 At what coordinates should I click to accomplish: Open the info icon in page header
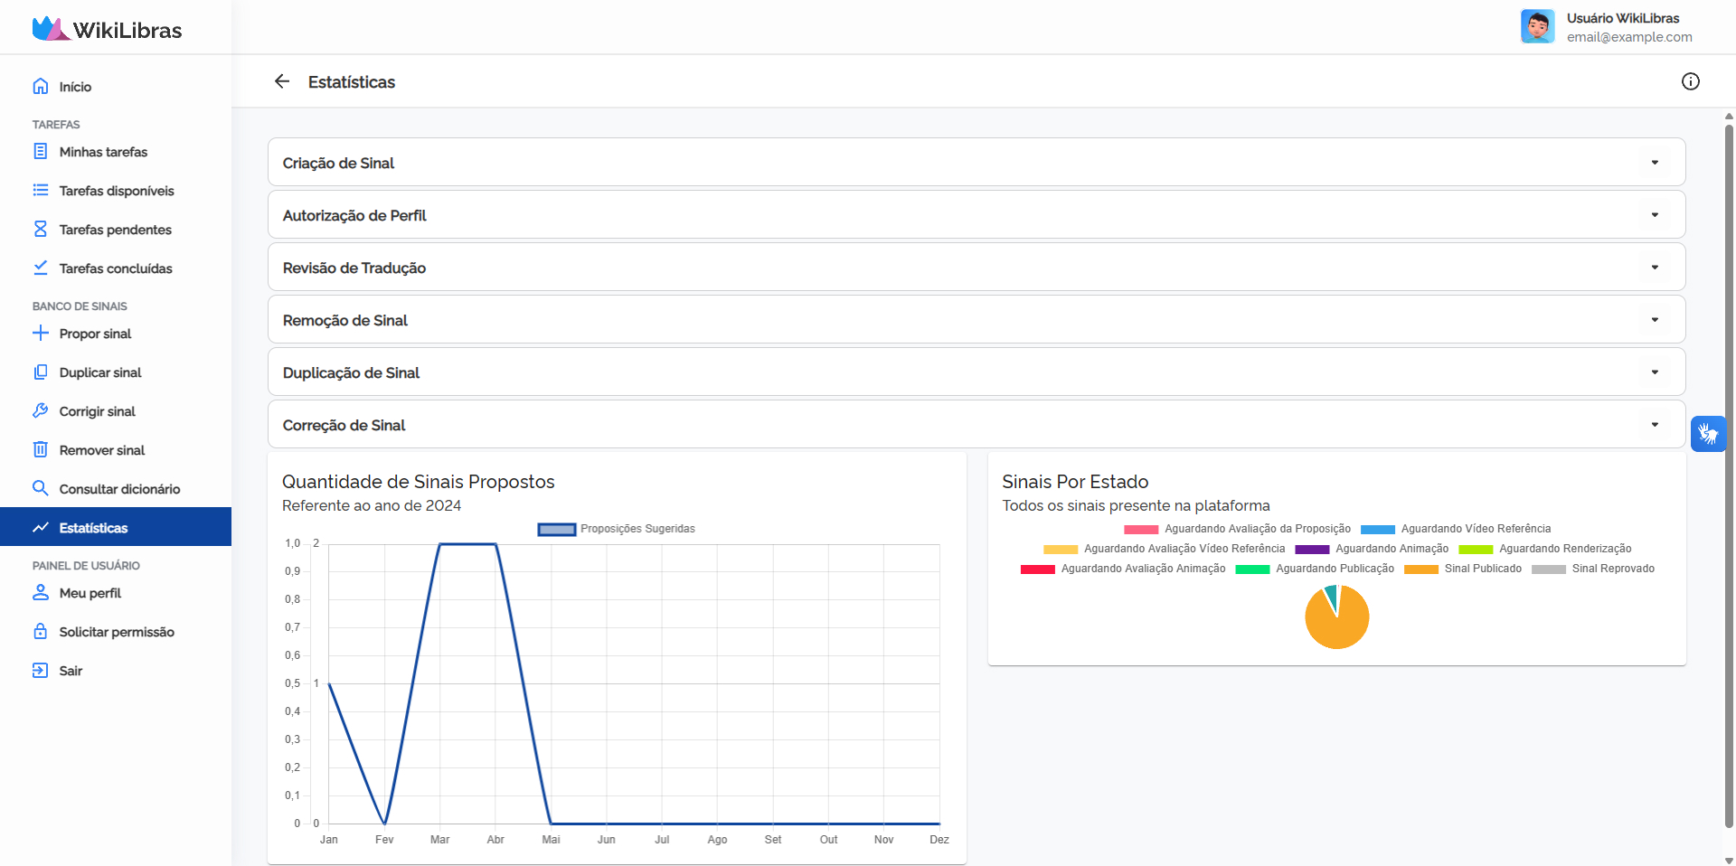[x=1690, y=81]
